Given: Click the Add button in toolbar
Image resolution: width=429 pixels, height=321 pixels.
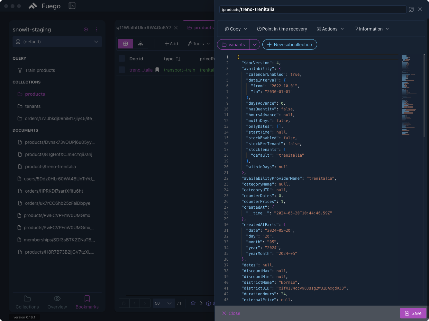Looking at the screenshot, I should 171,44.
